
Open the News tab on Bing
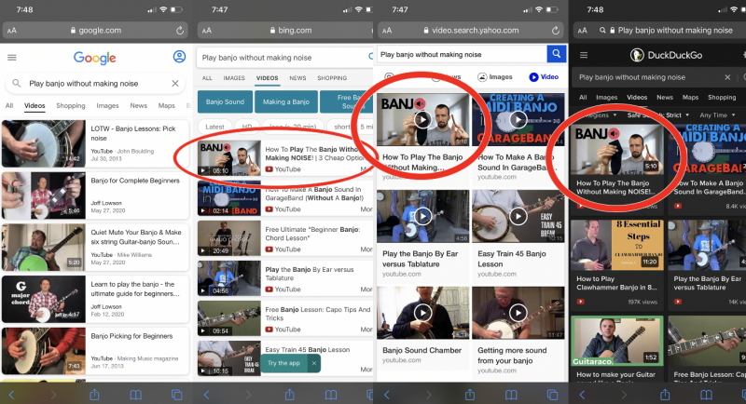[x=297, y=78]
